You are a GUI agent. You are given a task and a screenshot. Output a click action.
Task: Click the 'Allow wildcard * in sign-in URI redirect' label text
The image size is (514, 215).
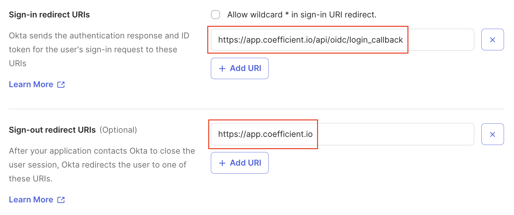coord(302,15)
